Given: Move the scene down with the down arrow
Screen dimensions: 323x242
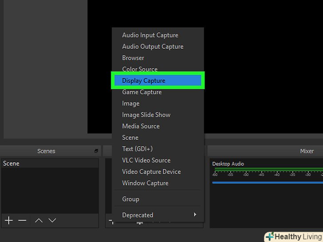Looking at the screenshot, I should (52, 220).
